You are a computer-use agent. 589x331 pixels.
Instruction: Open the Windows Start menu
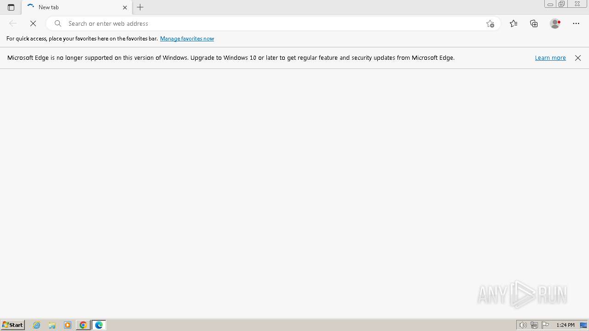(12, 325)
